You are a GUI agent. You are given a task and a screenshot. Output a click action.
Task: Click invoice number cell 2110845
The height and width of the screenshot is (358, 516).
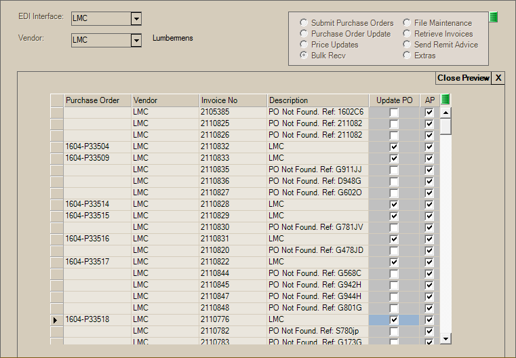click(x=233, y=285)
